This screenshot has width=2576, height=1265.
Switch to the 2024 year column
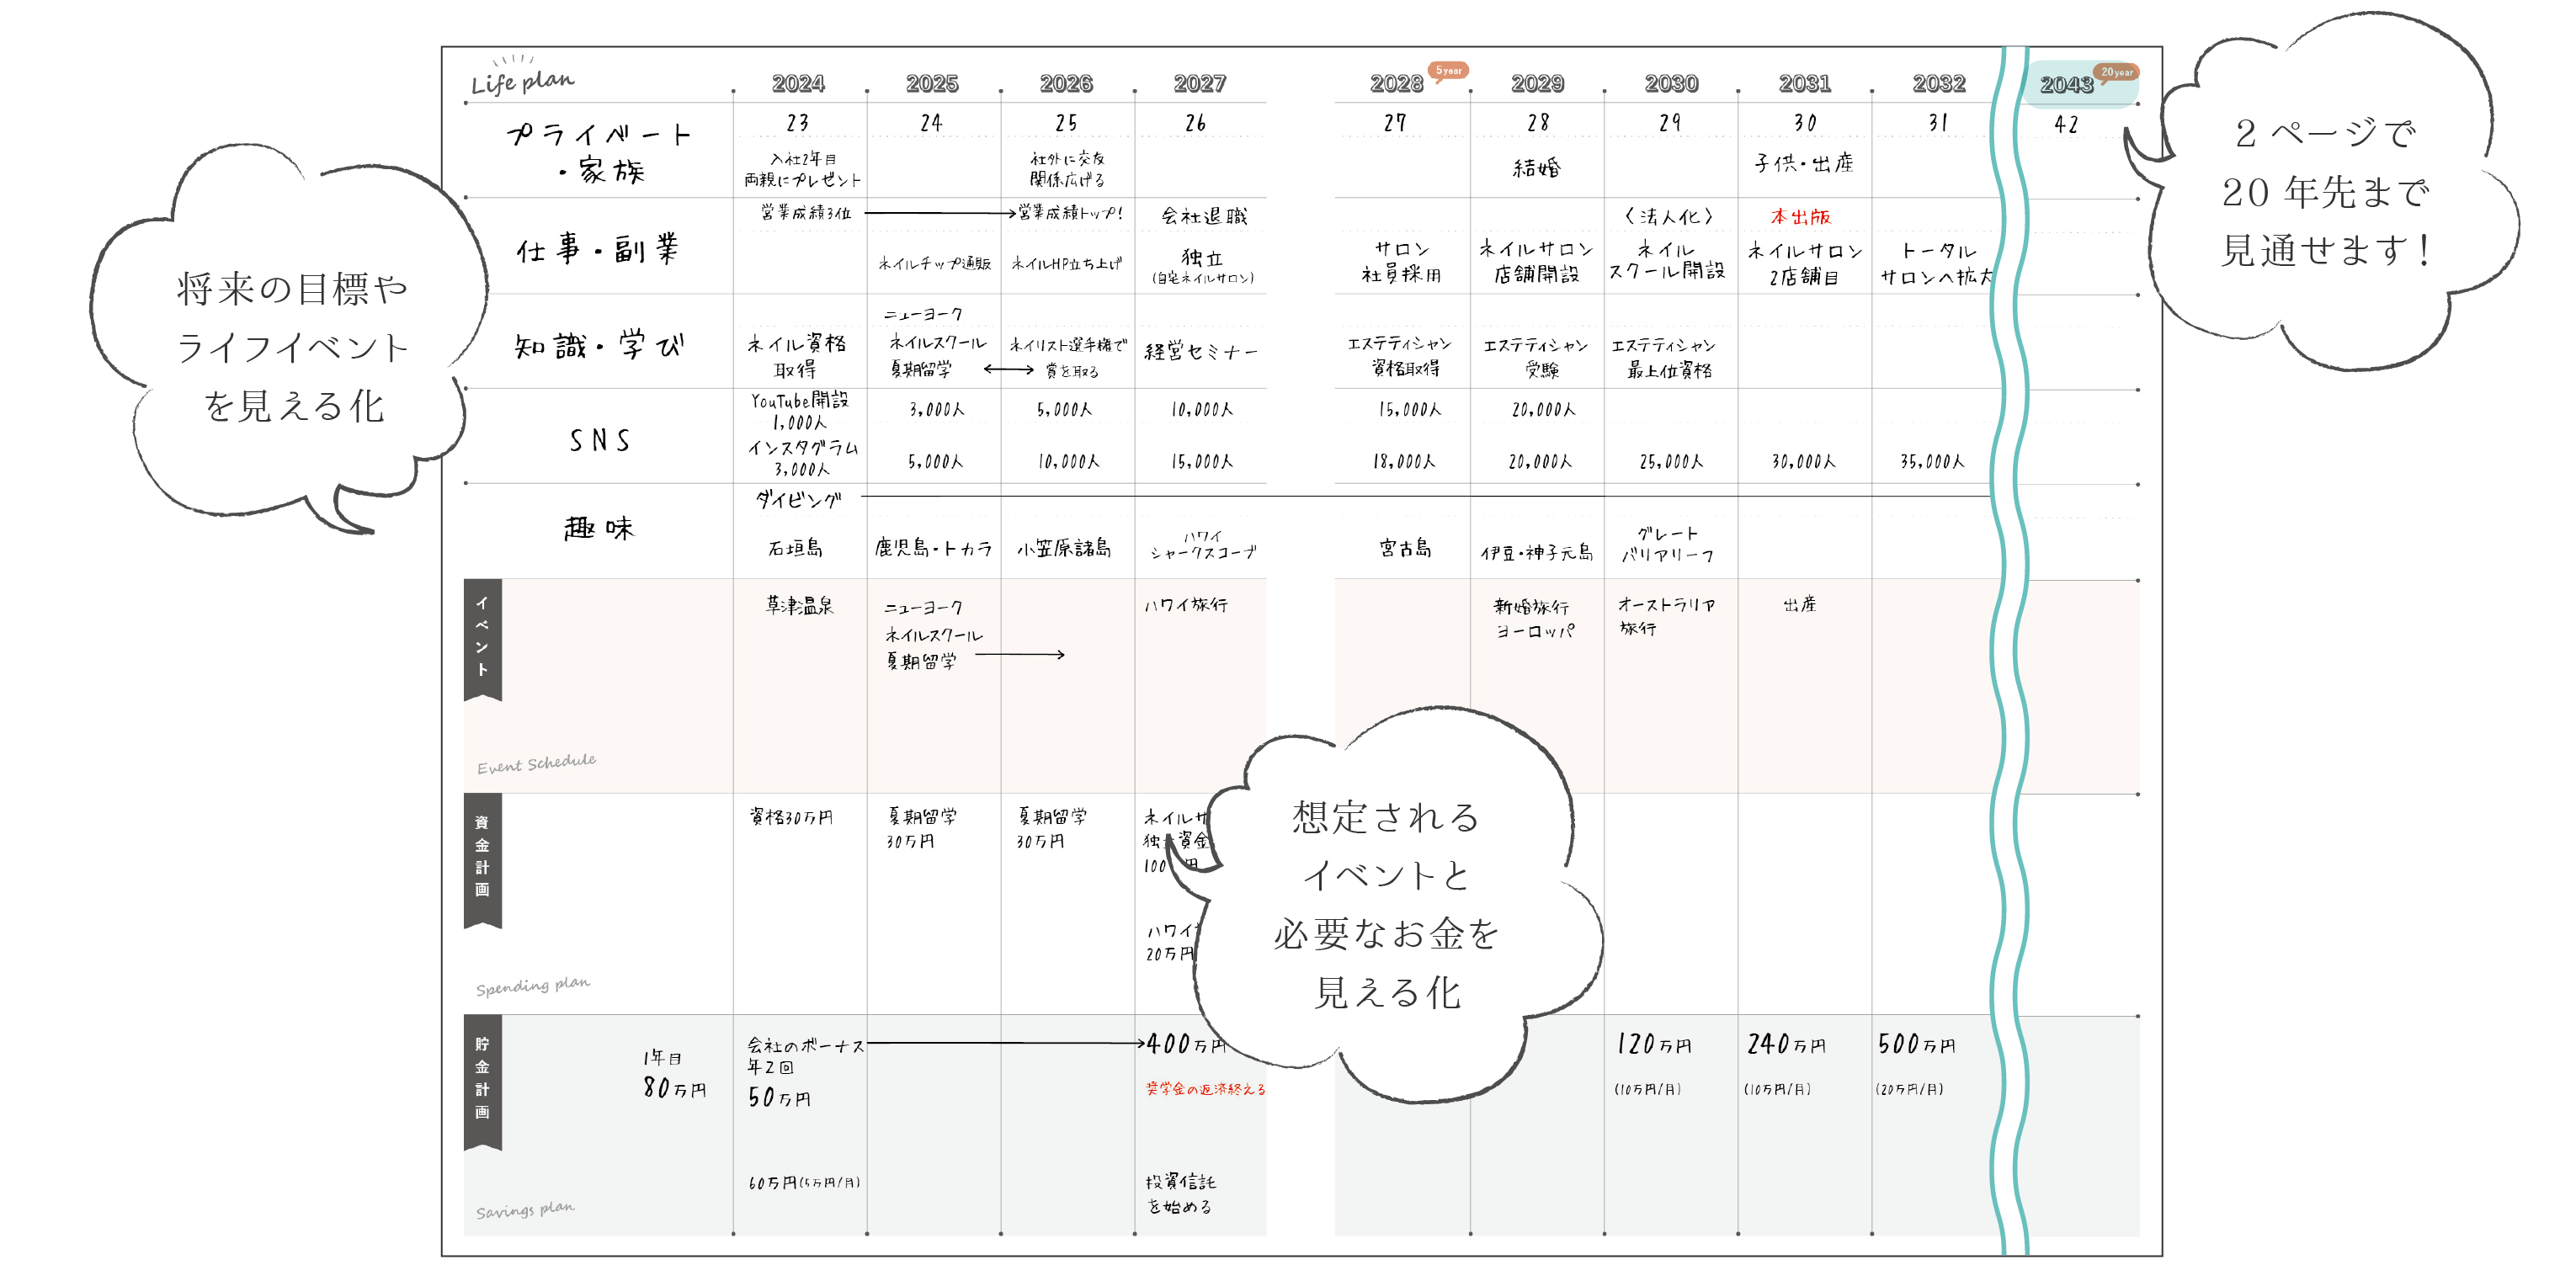click(800, 83)
